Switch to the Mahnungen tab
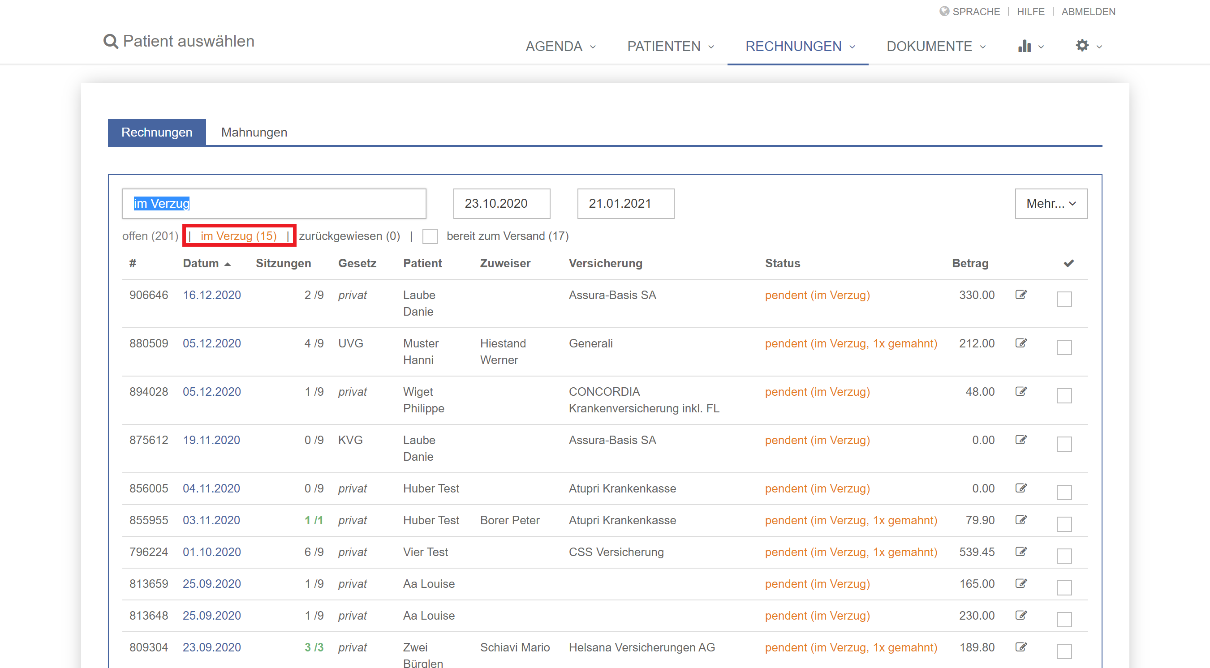 254,133
